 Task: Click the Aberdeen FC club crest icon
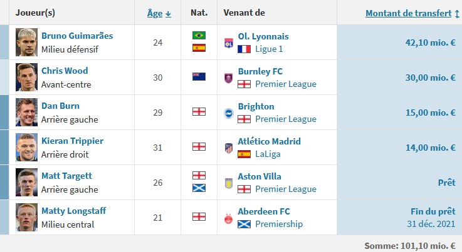point(229,218)
